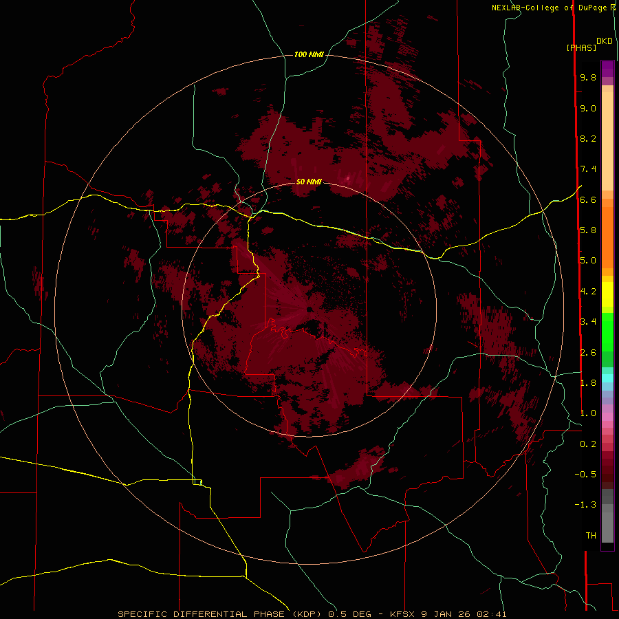Select the 0.2 color scale value
Image resolution: width=619 pixels, height=619 pixels.
588,444
